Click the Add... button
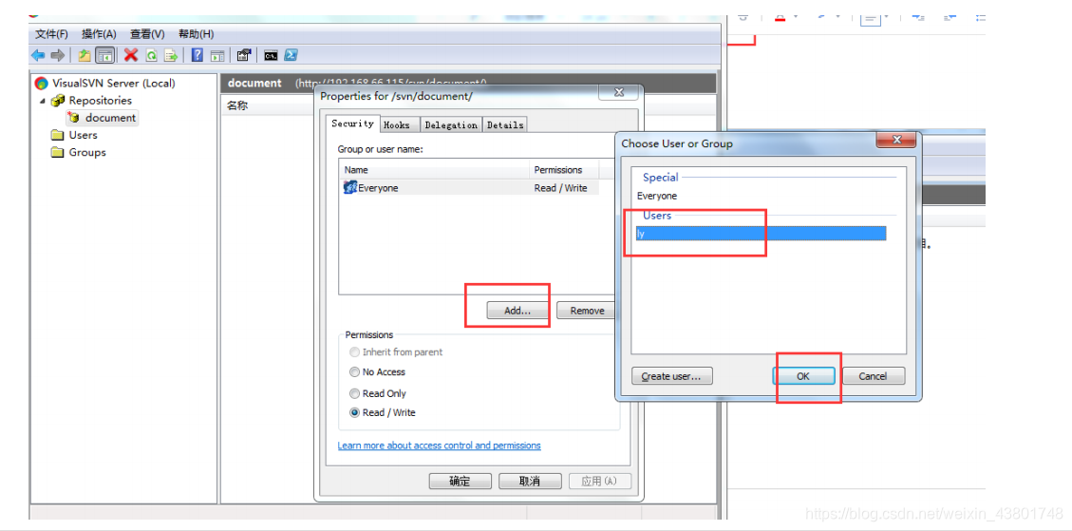 coord(517,311)
